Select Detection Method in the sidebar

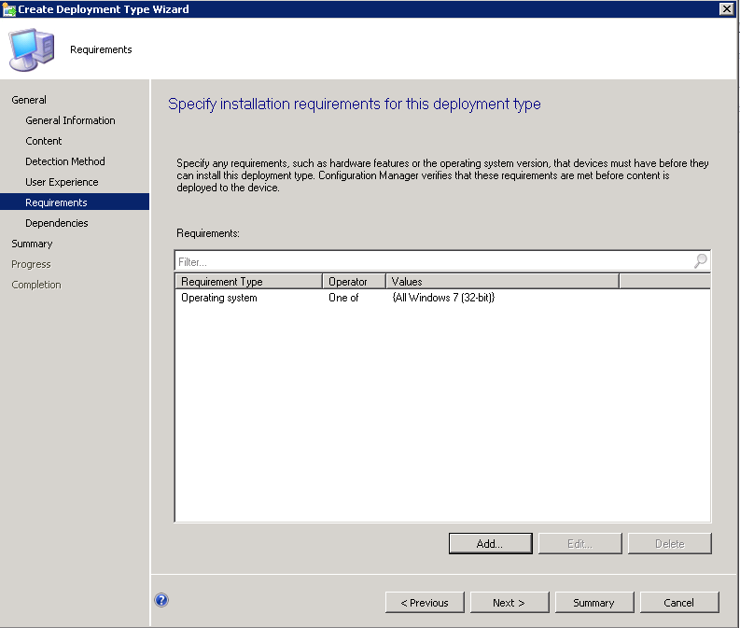[65, 161]
